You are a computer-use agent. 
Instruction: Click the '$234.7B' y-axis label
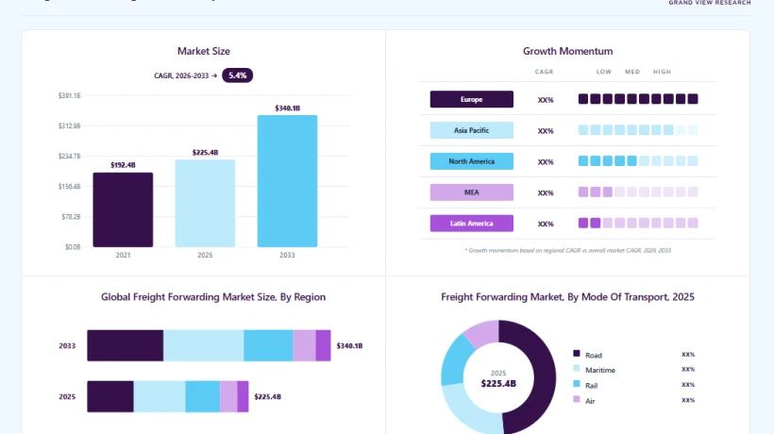click(69, 157)
